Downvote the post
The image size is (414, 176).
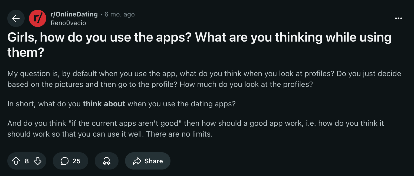[x=37, y=161]
